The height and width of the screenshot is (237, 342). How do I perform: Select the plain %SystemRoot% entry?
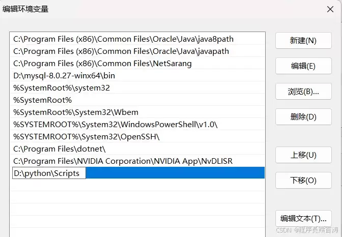(137, 100)
